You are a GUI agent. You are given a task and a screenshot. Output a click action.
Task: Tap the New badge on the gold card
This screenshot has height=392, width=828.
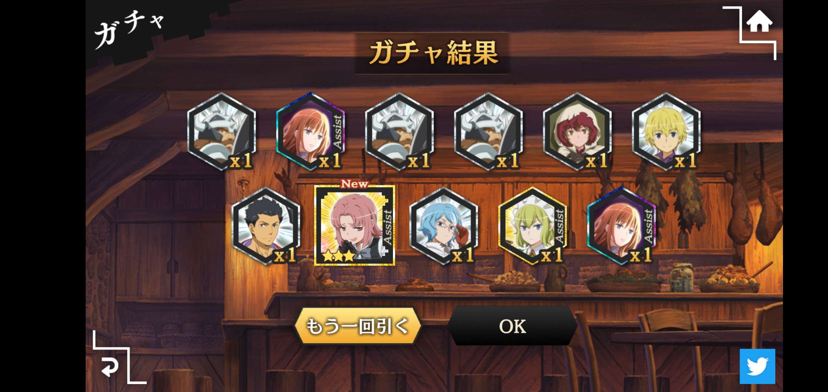click(x=354, y=184)
